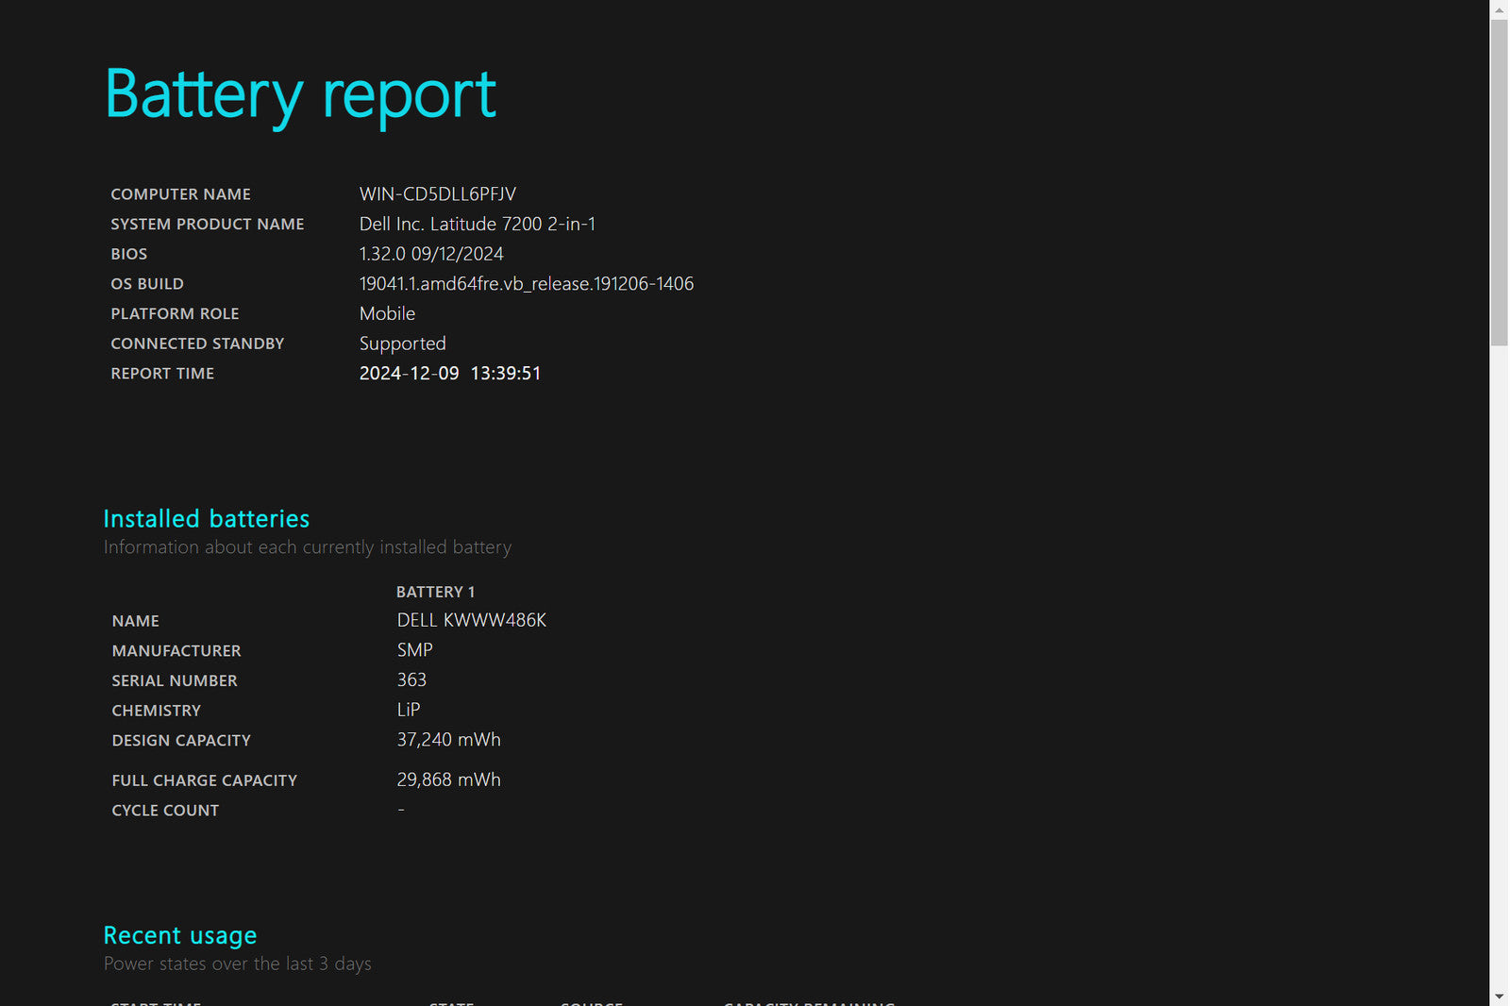
Task: Click the scrollbar down arrow
Action: pos(1499,997)
